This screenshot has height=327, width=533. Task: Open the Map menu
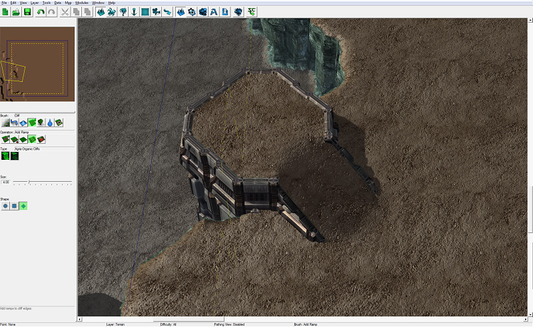click(68, 3)
